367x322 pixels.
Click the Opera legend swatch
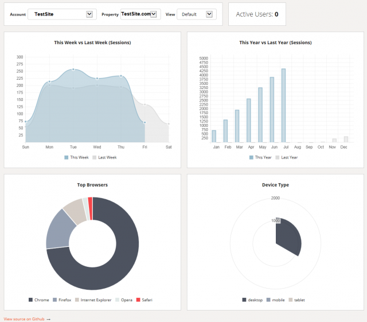tap(117, 300)
